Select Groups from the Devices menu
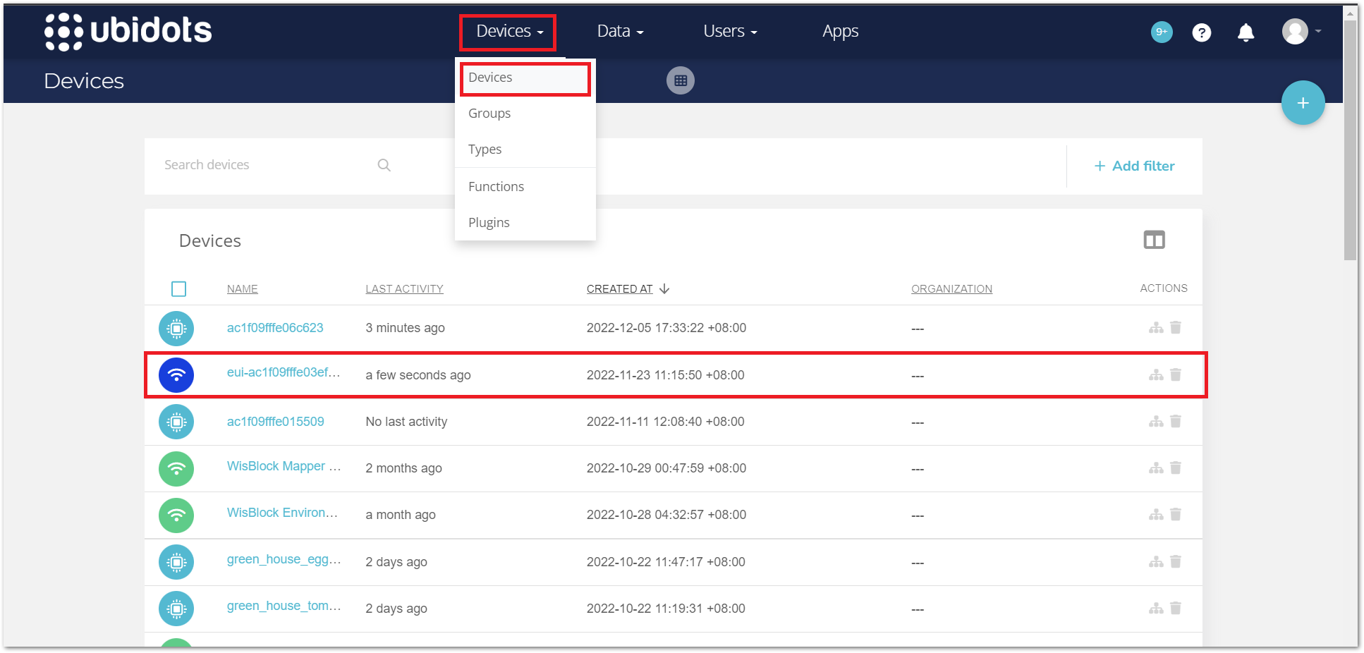The width and height of the screenshot is (1364, 653). click(x=489, y=113)
